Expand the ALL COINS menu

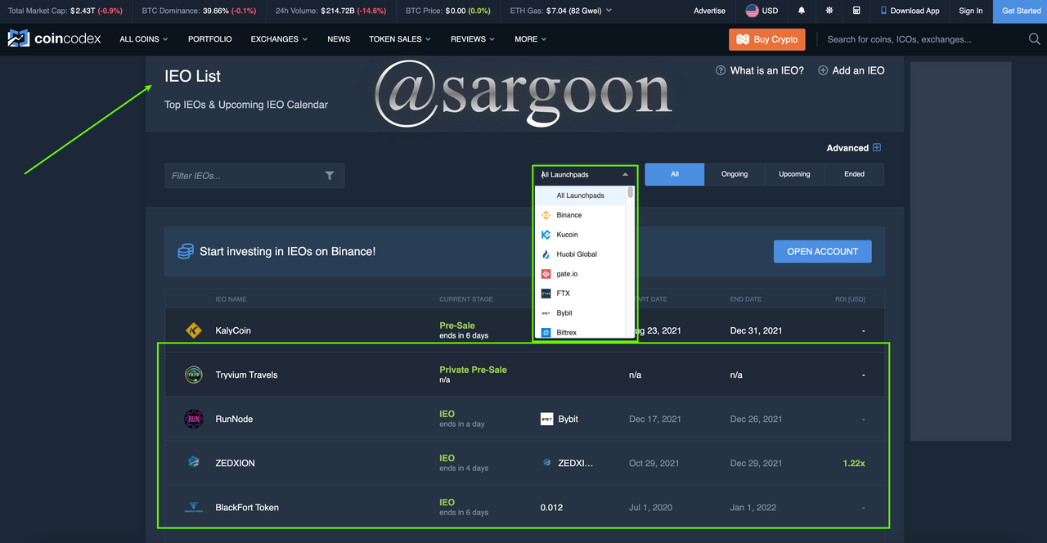pos(144,39)
